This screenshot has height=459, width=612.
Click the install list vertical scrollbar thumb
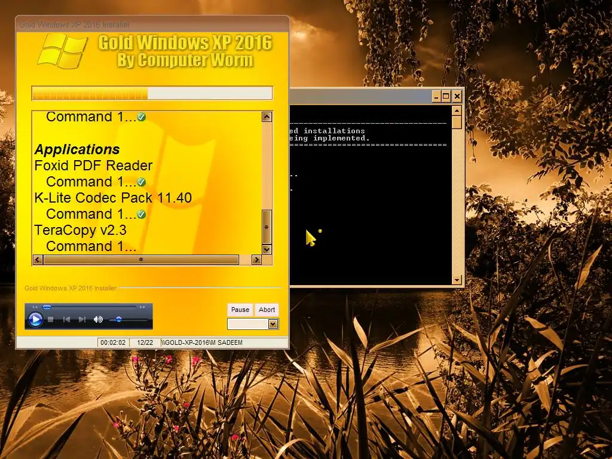point(267,227)
